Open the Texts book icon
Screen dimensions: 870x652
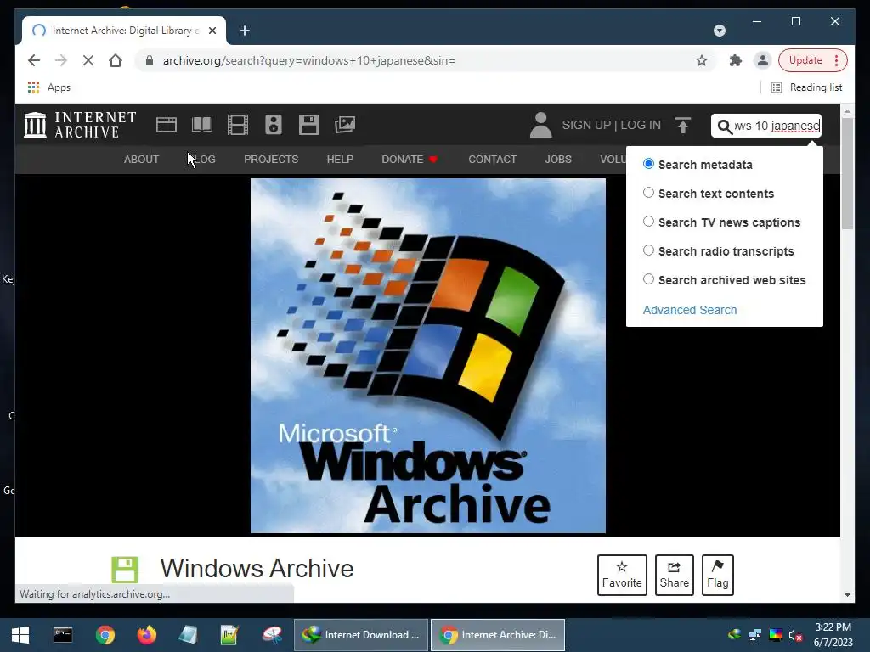point(202,125)
